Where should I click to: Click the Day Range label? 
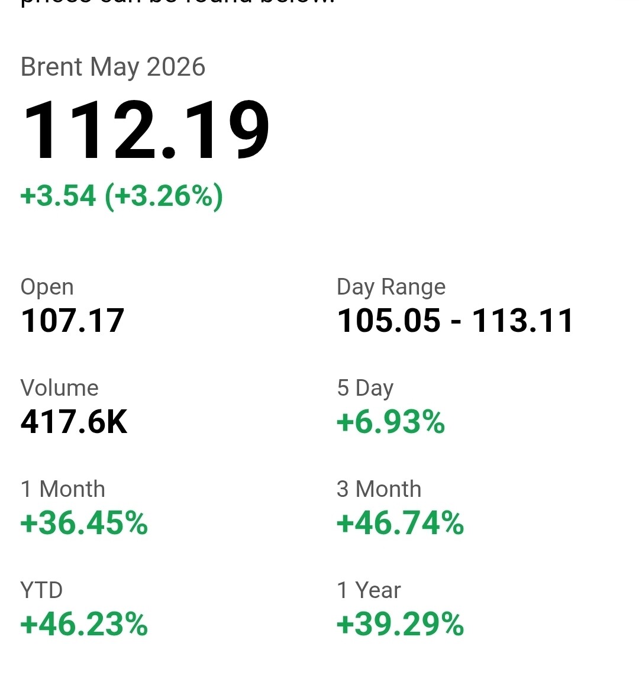click(390, 287)
